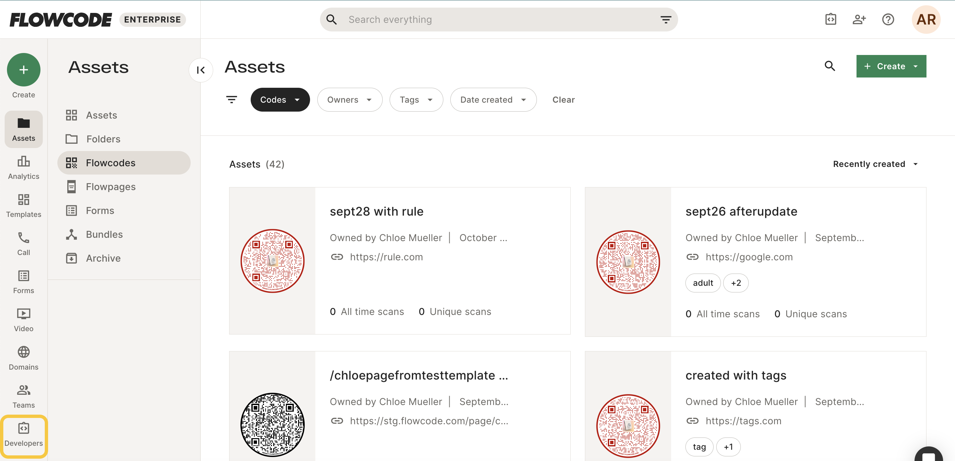
Task: Select Assets in the side panel menu
Action: 124,115
